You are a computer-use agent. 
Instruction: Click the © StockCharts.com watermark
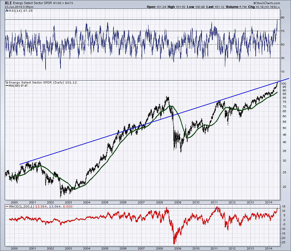click(x=268, y=2)
